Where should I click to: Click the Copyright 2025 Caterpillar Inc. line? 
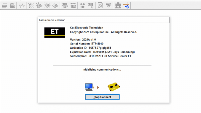pyautogui.click(x=103, y=32)
